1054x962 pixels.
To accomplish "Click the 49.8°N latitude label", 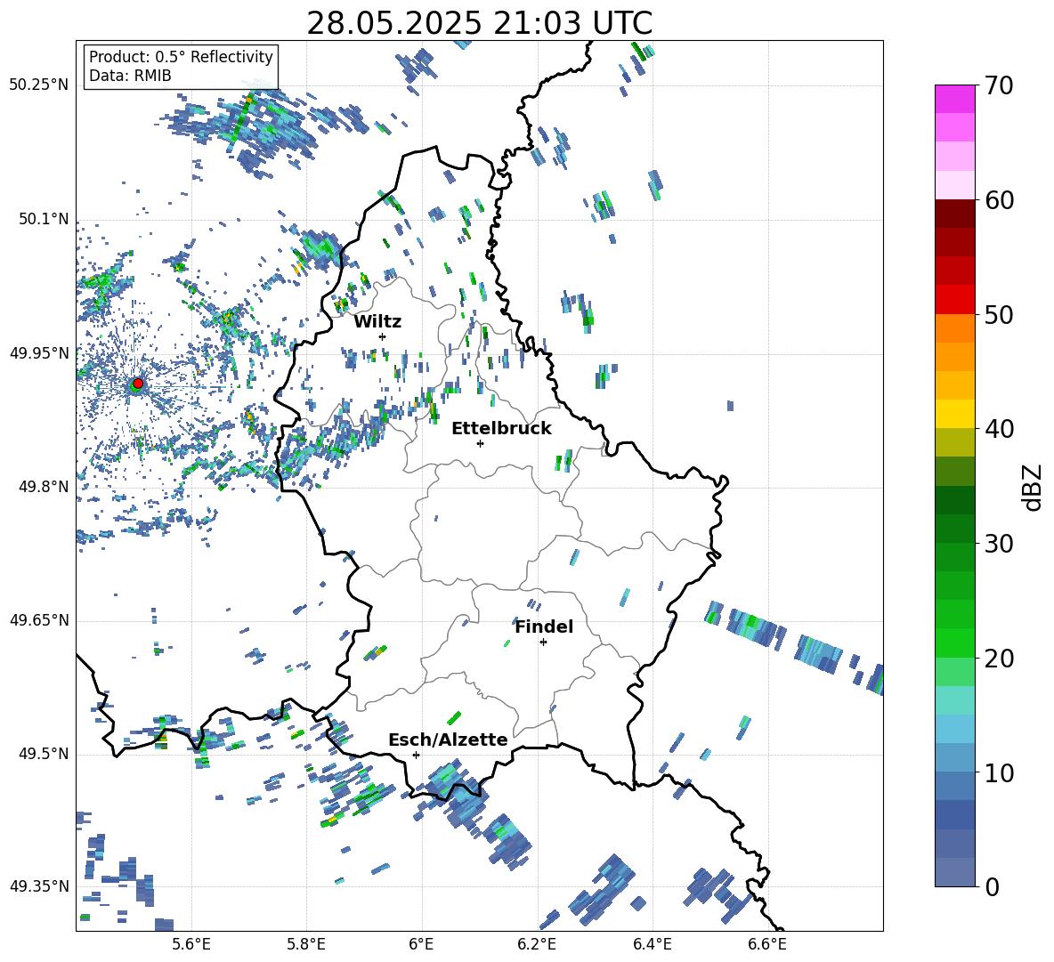I will (x=44, y=487).
